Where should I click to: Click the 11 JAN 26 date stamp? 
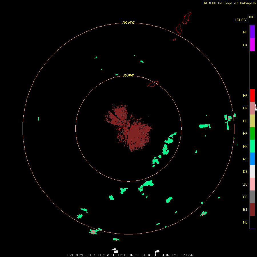(x=166, y=255)
